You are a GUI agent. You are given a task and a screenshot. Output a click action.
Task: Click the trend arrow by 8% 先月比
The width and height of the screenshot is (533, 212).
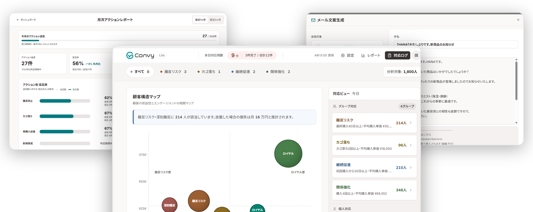point(86,64)
